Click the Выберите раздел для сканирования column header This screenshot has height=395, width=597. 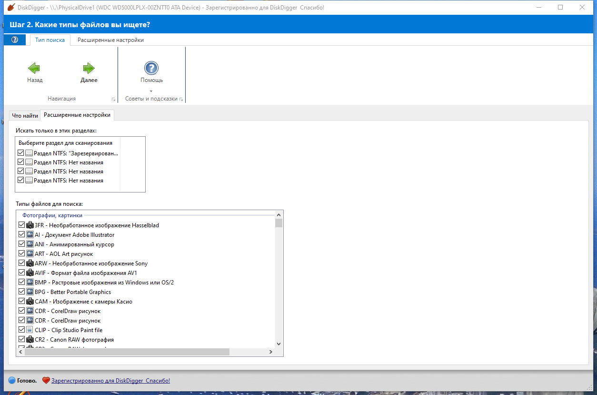coord(68,142)
